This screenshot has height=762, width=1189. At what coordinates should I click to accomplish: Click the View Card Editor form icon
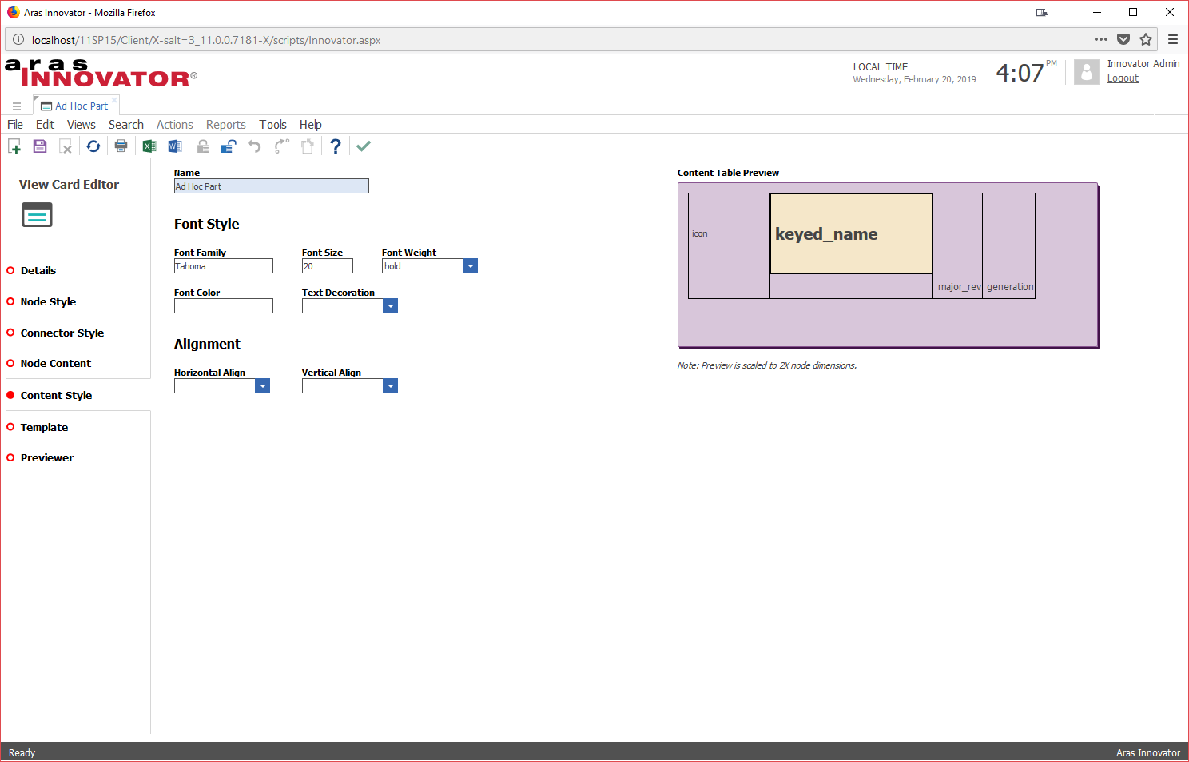tap(37, 215)
